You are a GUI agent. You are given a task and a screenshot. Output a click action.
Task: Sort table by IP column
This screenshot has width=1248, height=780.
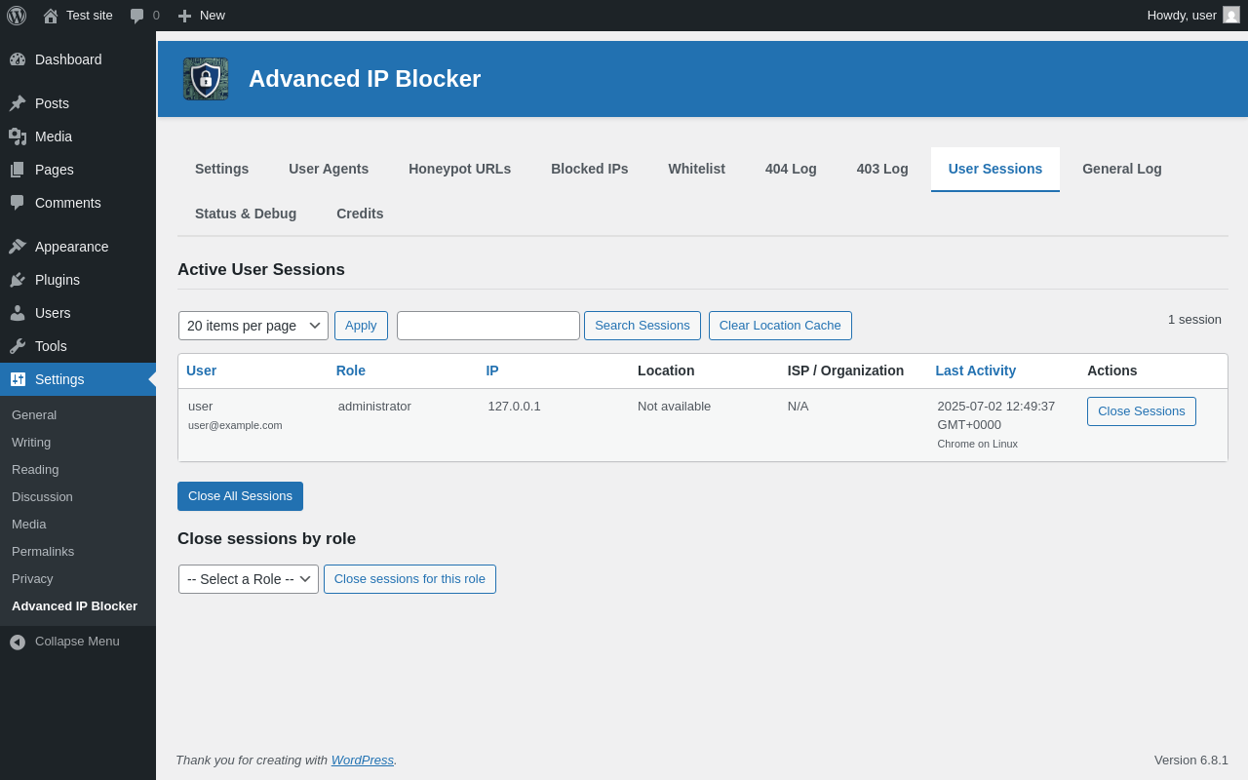[492, 370]
